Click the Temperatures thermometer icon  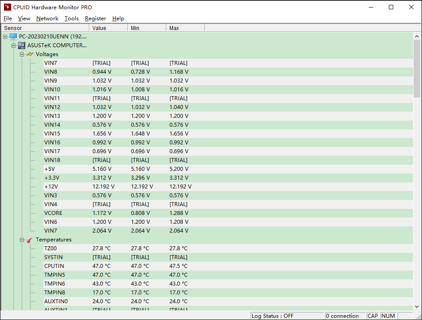[x=30, y=240]
